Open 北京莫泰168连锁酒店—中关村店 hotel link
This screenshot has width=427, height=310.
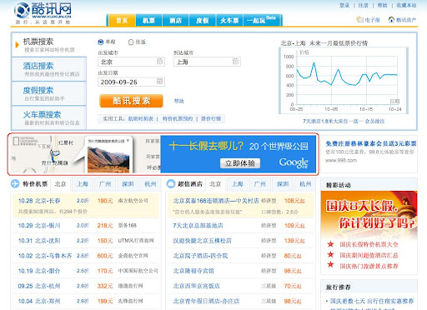(x=216, y=201)
